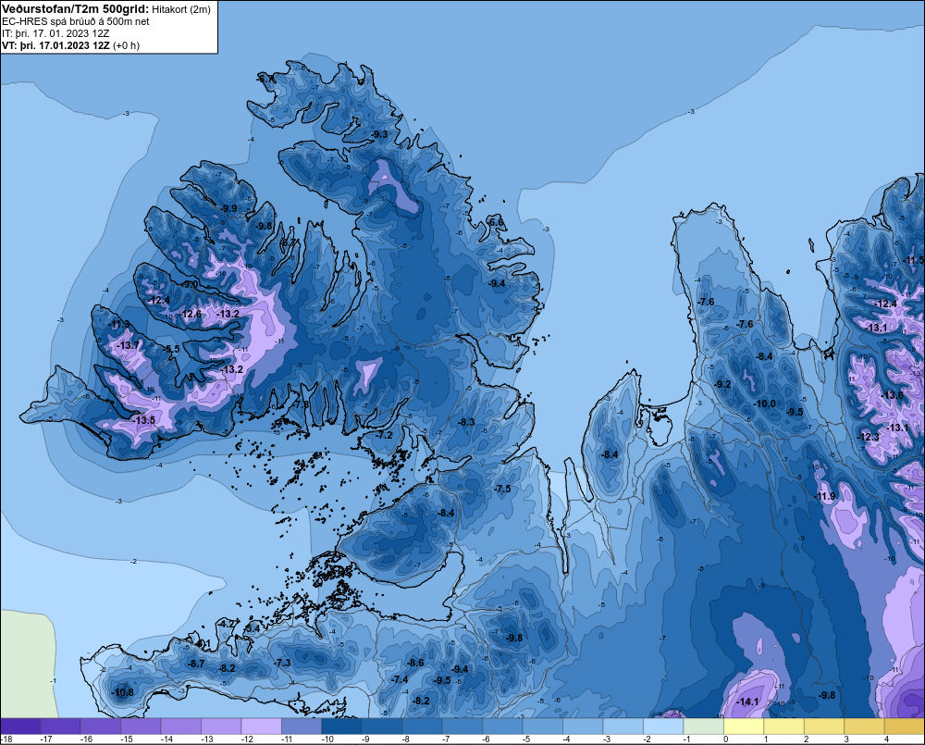Select the legend swatch between -13 and -12
This screenshot has height=745, width=925.
[x=222, y=726]
